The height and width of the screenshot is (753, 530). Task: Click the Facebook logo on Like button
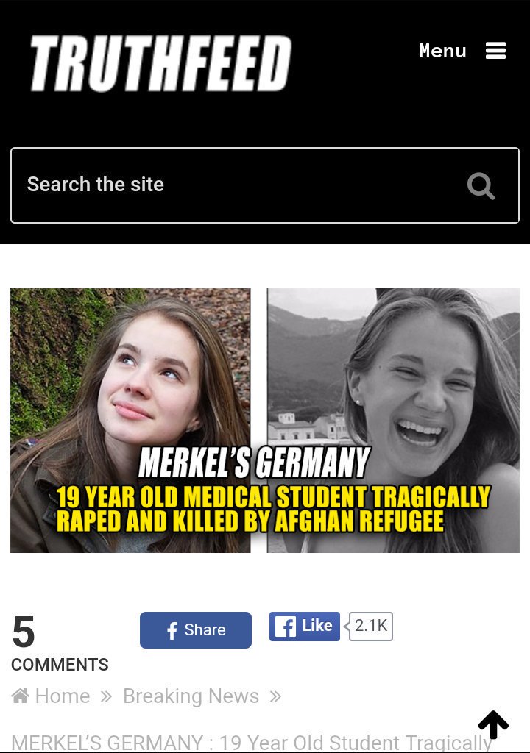pyautogui.click(x=285, y=627)
